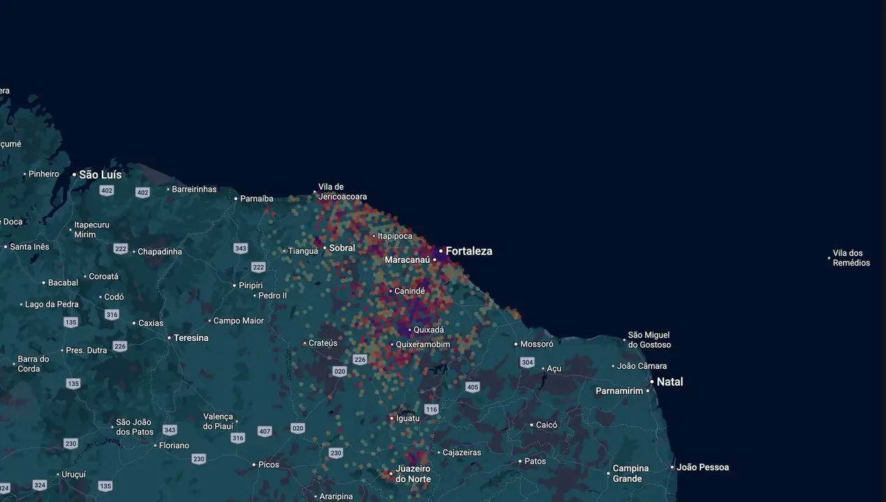The image size is (886, 502).
Task: Click the Crateús label
Action: 323,343
